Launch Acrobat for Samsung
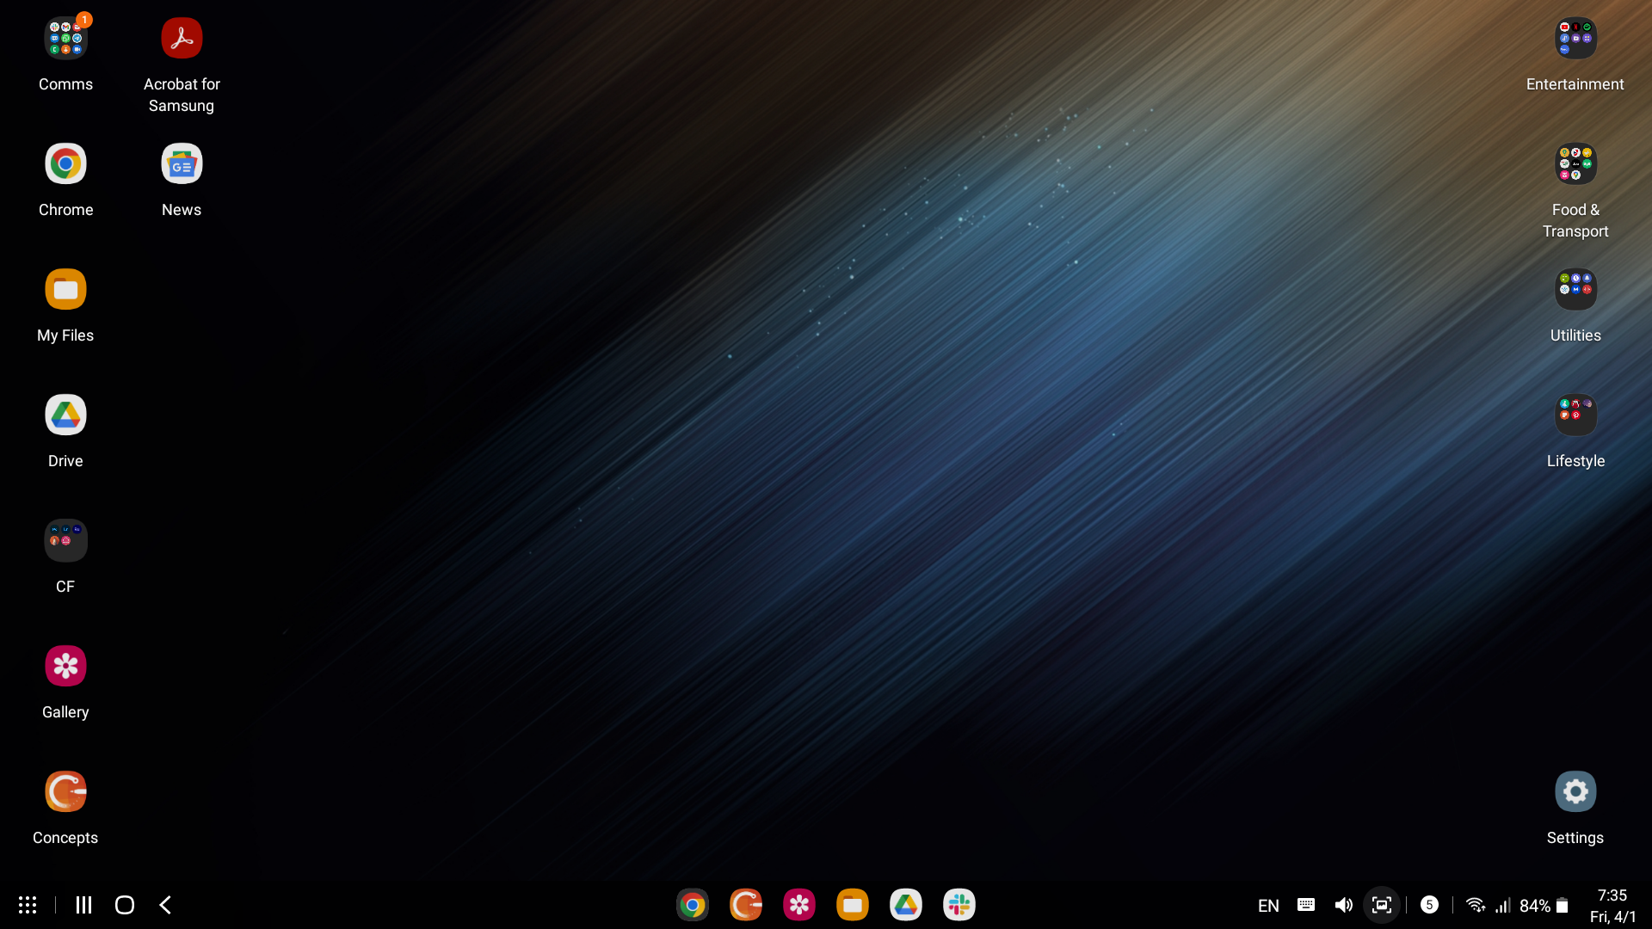Image resolution: width=1652 pixels, height=929 pixels. (x=182, y=39)
